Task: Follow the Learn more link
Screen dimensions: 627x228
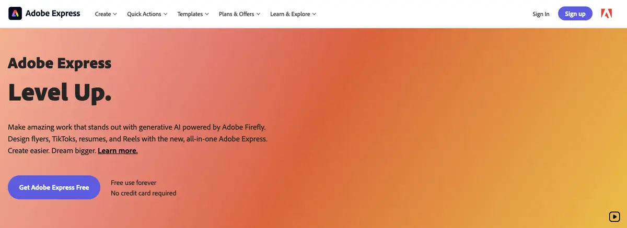Action: (x=118, y=151)
